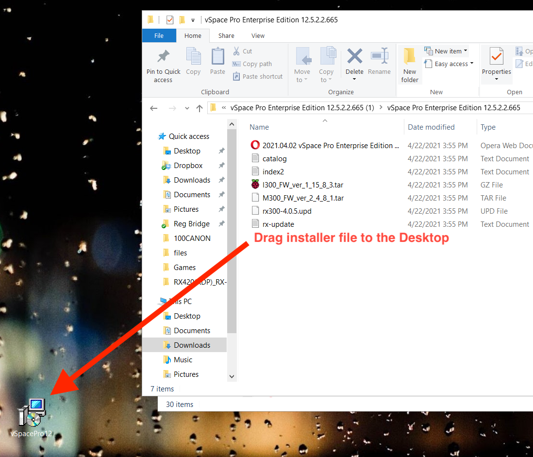Screen dimensions: 533x457
Task: Click the Cut scissors icon
Action: [x=236, y=51]
